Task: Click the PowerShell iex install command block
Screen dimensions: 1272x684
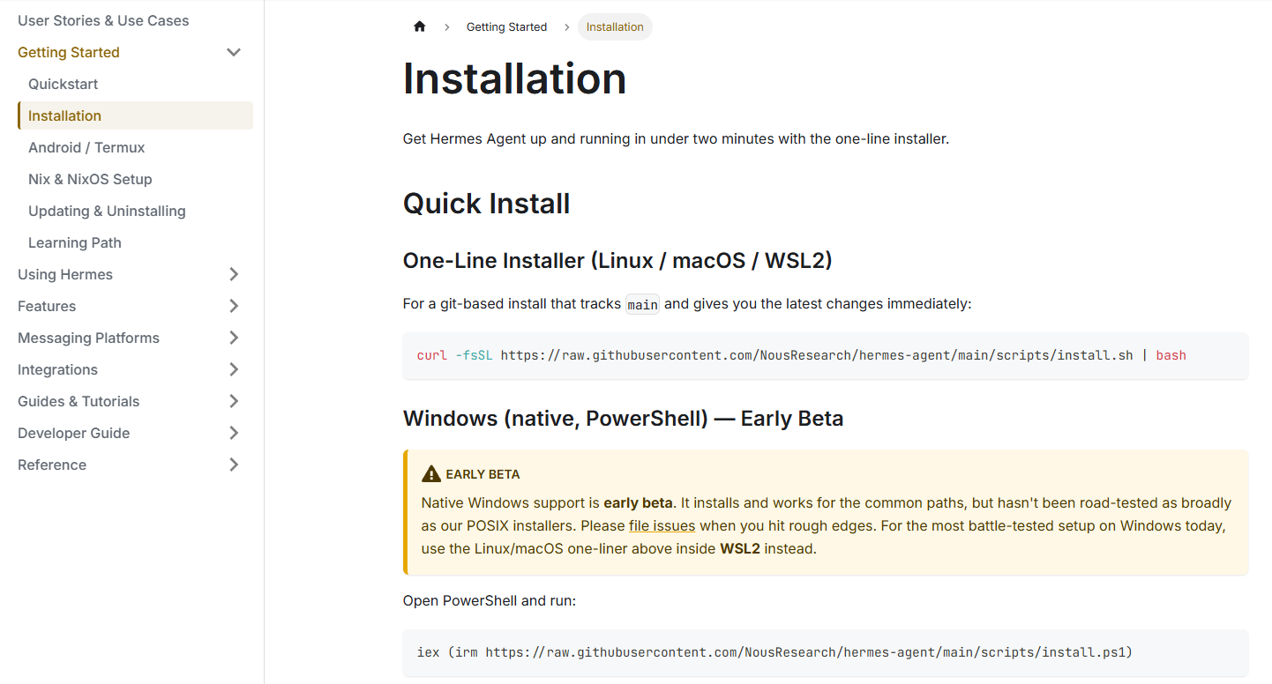Action: tap(826, 652)
